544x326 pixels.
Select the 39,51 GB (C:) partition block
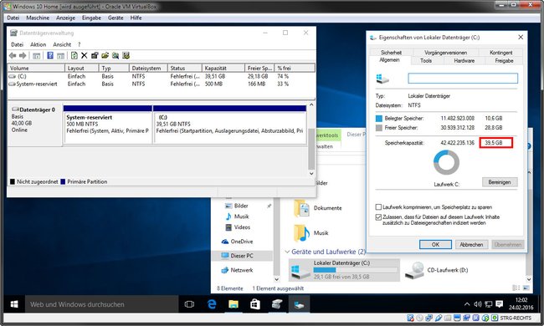coord(229,125)
